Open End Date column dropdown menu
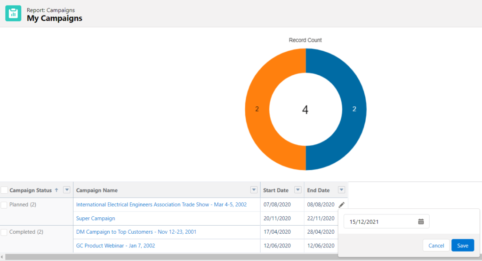 pos(341,190)
